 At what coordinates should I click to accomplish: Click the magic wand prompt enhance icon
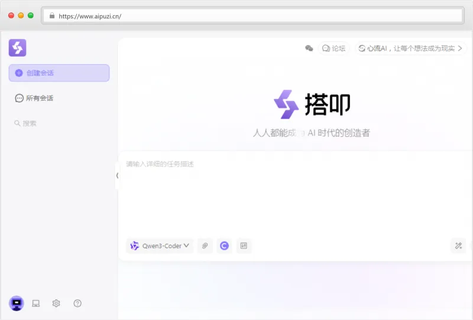click(458, 246)
